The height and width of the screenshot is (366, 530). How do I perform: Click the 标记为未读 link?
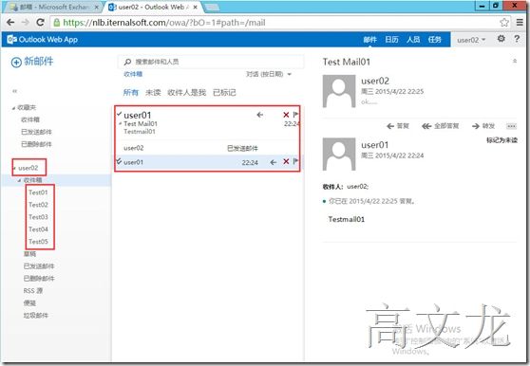pyautogui.click(x=502, y=140)
